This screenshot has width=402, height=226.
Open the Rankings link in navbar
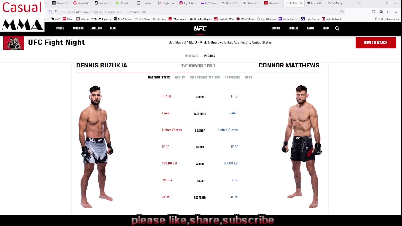pyautogui.click(x=78, y=28)
